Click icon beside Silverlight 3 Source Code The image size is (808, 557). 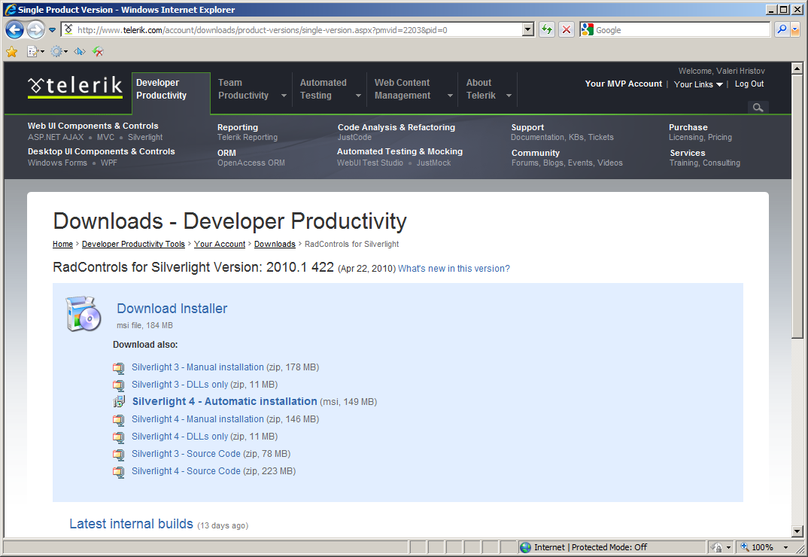(119, 455)
